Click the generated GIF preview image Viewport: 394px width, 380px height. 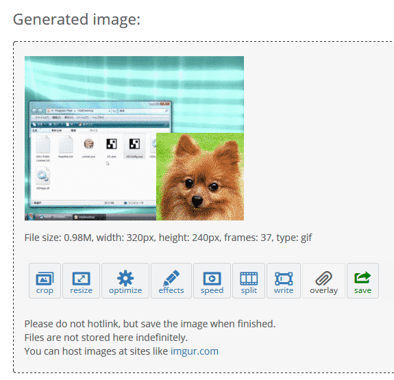134,138
